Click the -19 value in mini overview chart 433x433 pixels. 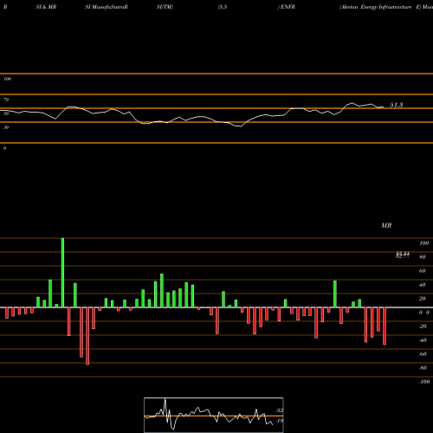coord(280,421)
